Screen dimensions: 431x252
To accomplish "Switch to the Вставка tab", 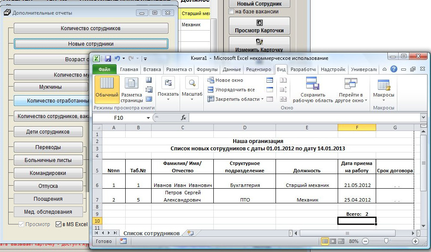I will (x=152, y=70).
